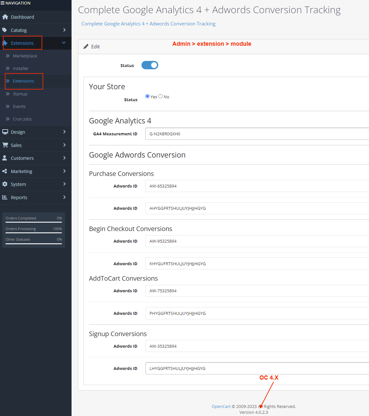
Task: Expand the Catalog menu chevron
Action: [64, 30]
